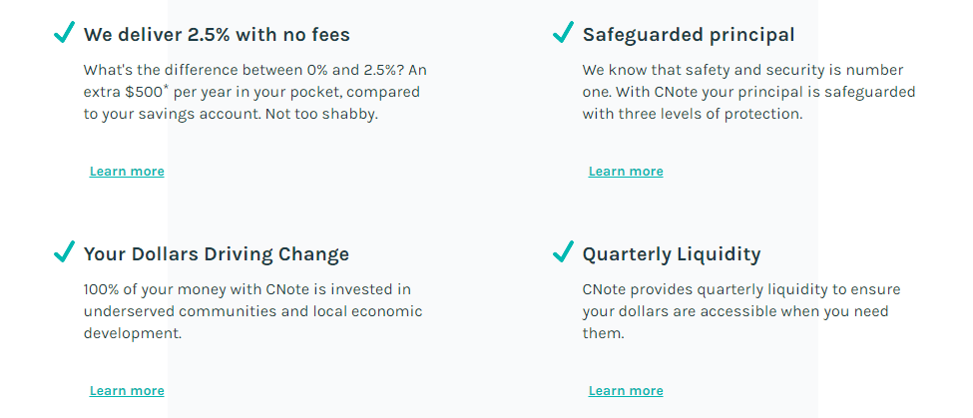
Task: Select the 'Quarterly Liquidity' heading
Action: 672,254
